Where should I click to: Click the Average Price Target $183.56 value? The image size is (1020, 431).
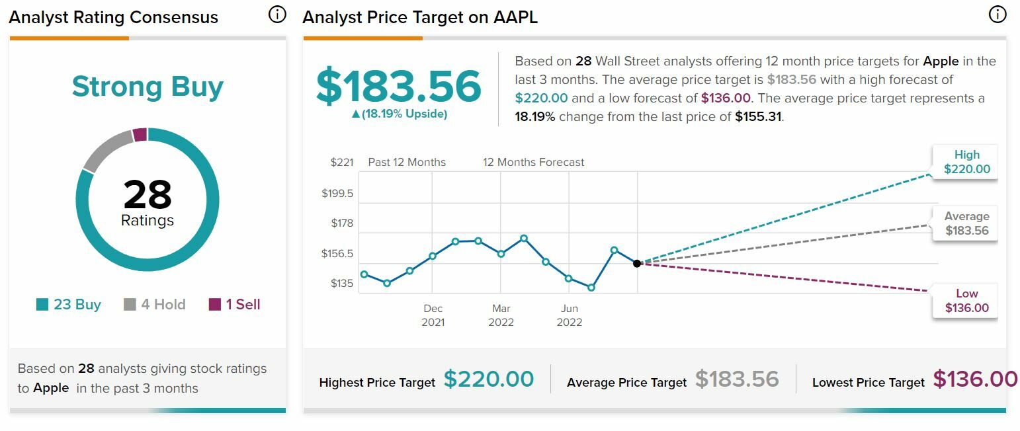coord(737,379)
